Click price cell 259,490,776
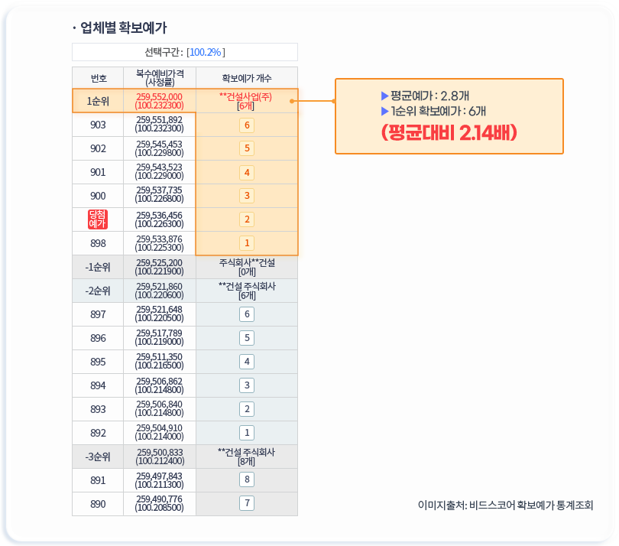The image size is (619, 546). coord(159,503)
